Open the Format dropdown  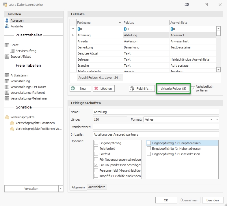(211, 119)
